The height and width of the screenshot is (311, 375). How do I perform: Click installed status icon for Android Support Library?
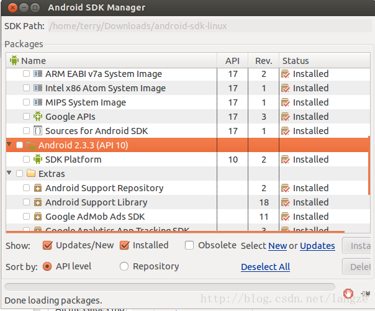click(286, 202)
